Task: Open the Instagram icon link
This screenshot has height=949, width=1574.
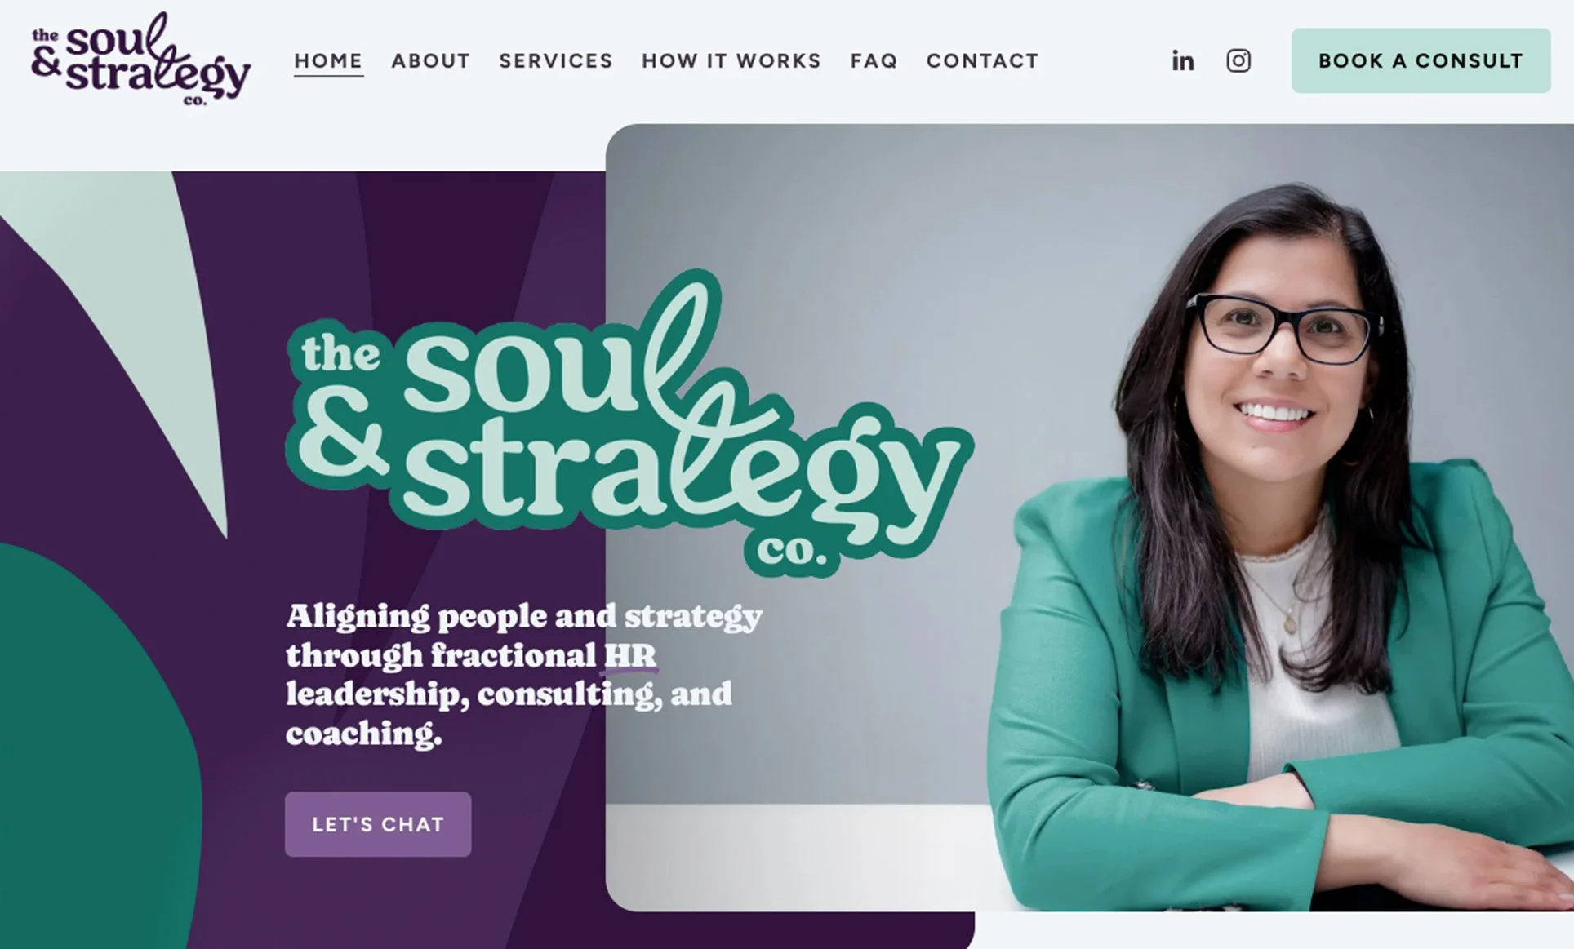Action: tap(1238, 61)
